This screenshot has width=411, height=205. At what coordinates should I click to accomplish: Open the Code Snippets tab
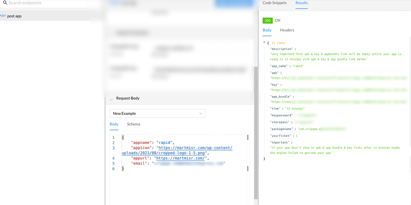click(x=275, y=3)
